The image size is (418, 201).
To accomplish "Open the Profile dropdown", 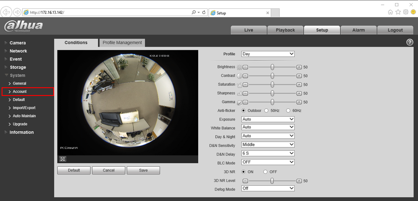I will [268, 54].
